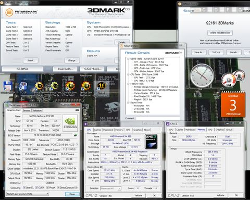The height and width of the screenshot is (200, 250).
Task: Click the Futuremark orange logo icon
Action: 9,12
